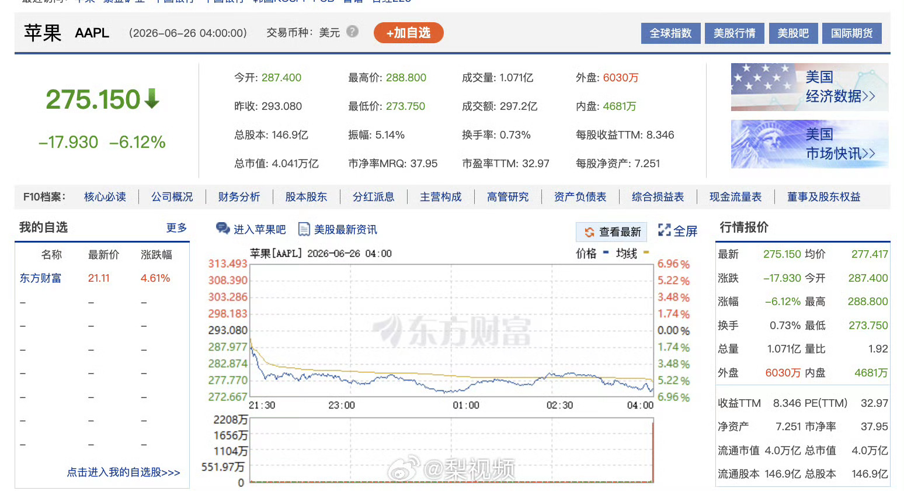Screen dimensions: 904x491
Task: Open the 高管研究 F10 tab
Action: point(508,197)
